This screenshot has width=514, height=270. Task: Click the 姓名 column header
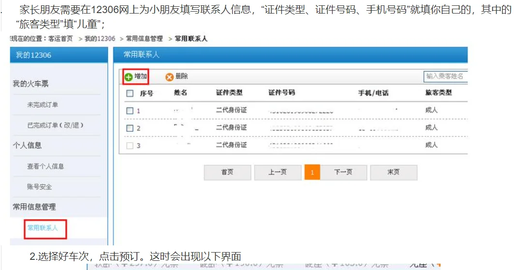point(181,93)
